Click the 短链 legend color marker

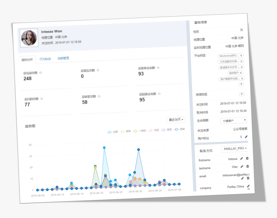[x=176, y=129]
